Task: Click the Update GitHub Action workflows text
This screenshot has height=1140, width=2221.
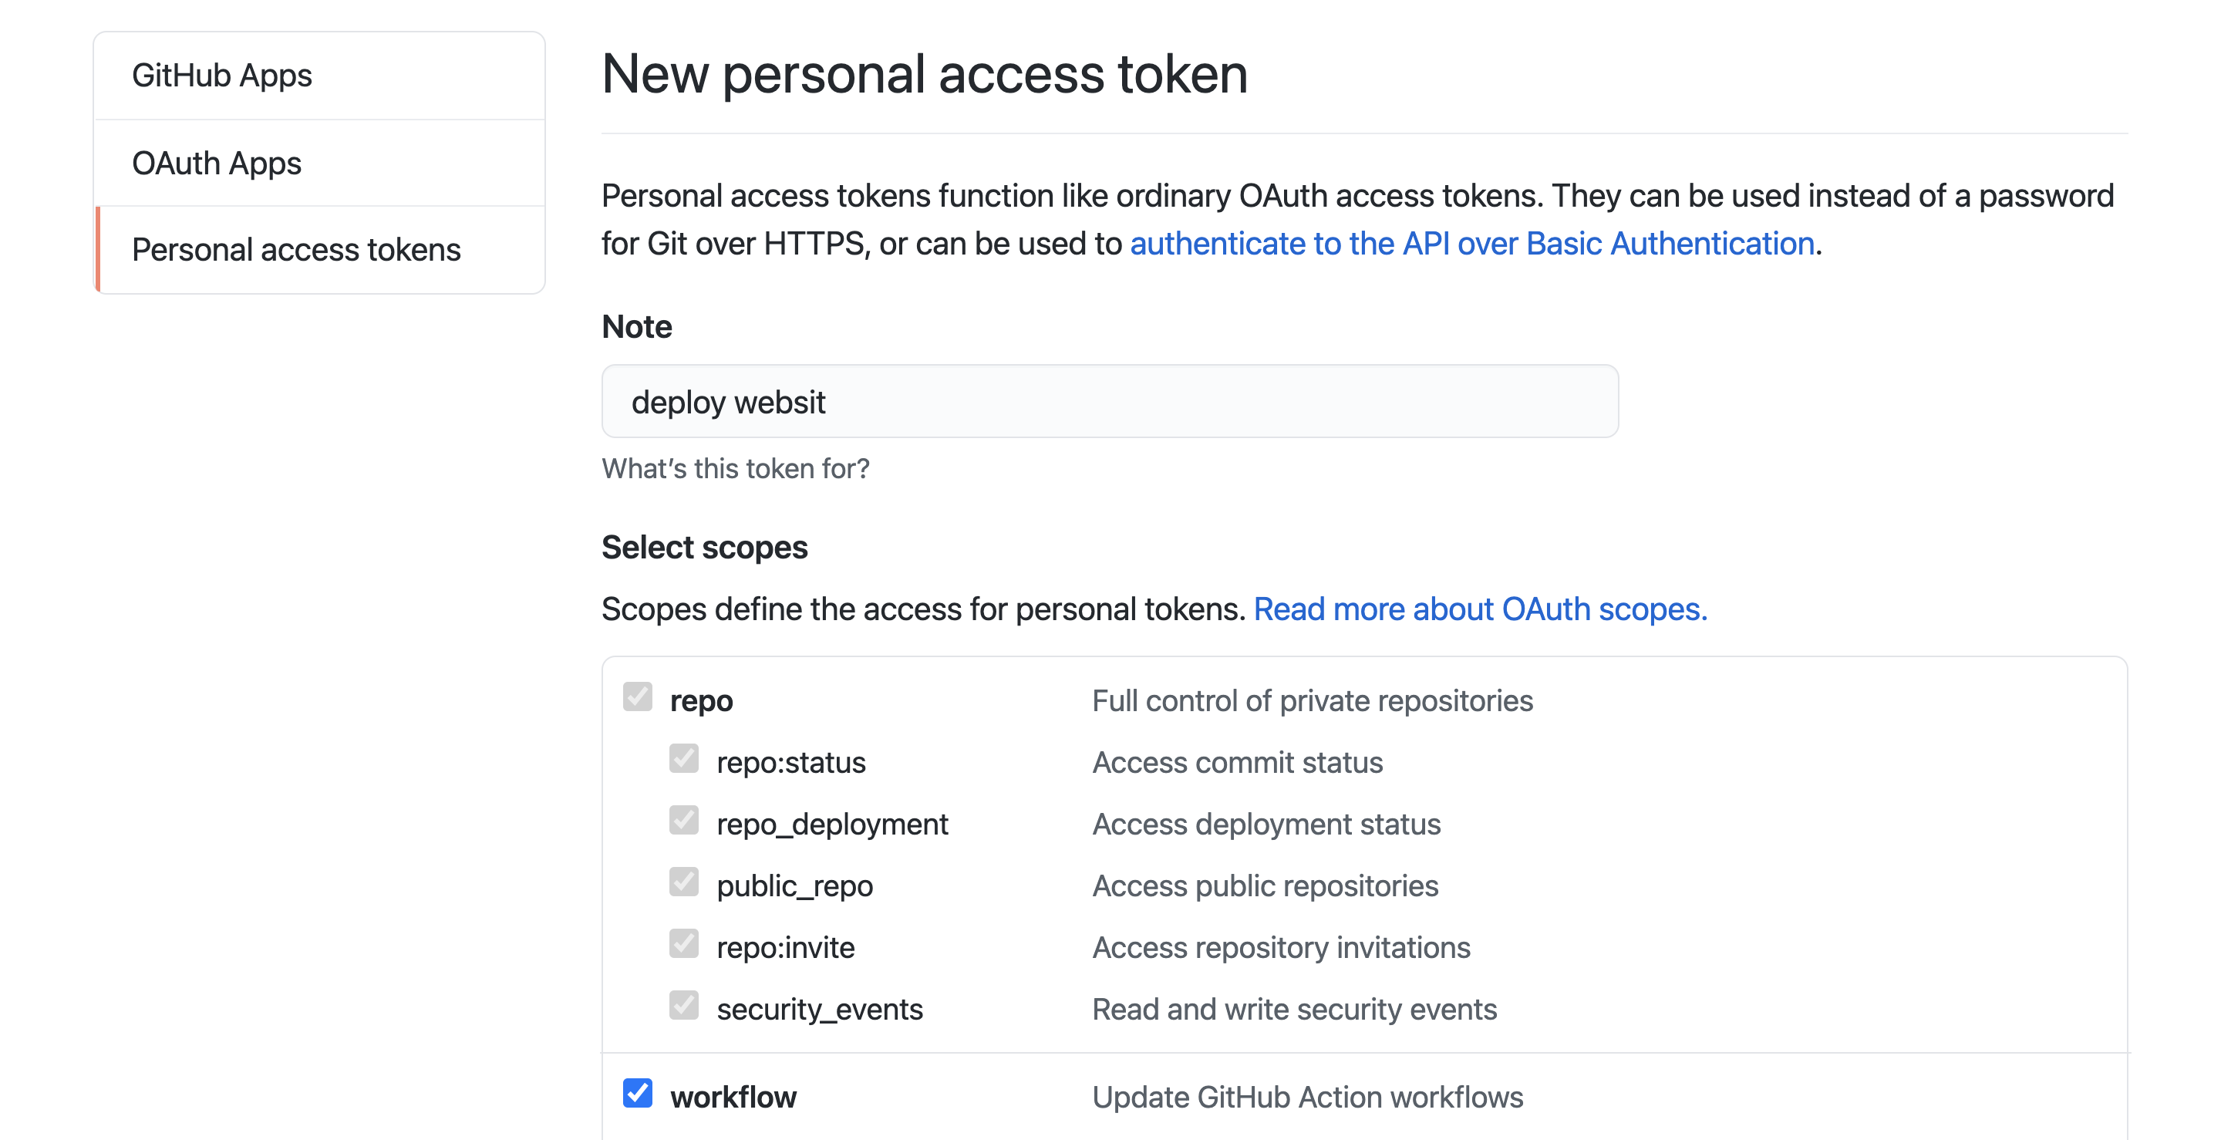Action: coord(1307,1096)
